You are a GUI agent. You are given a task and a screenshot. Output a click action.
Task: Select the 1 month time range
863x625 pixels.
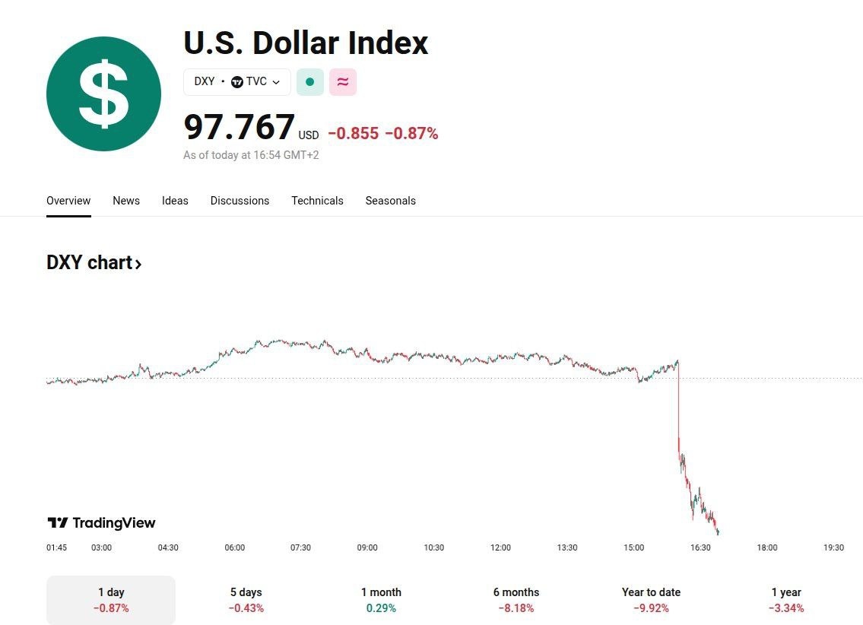point(381,599)
